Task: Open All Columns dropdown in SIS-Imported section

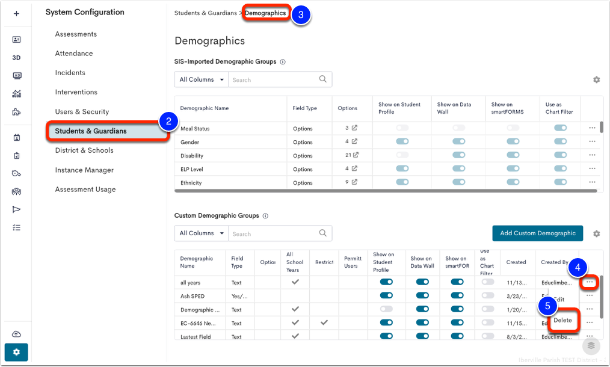Action: (202, 79)
